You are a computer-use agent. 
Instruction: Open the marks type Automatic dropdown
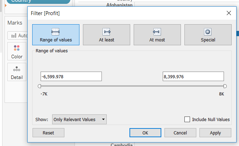[x=17, y=35]
